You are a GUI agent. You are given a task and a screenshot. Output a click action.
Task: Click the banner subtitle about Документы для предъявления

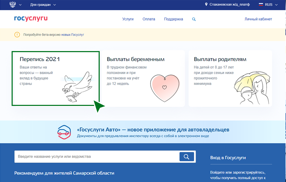pos(143,136)
